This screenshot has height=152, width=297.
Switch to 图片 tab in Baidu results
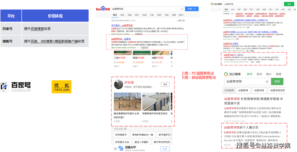[x=137, y=15]
